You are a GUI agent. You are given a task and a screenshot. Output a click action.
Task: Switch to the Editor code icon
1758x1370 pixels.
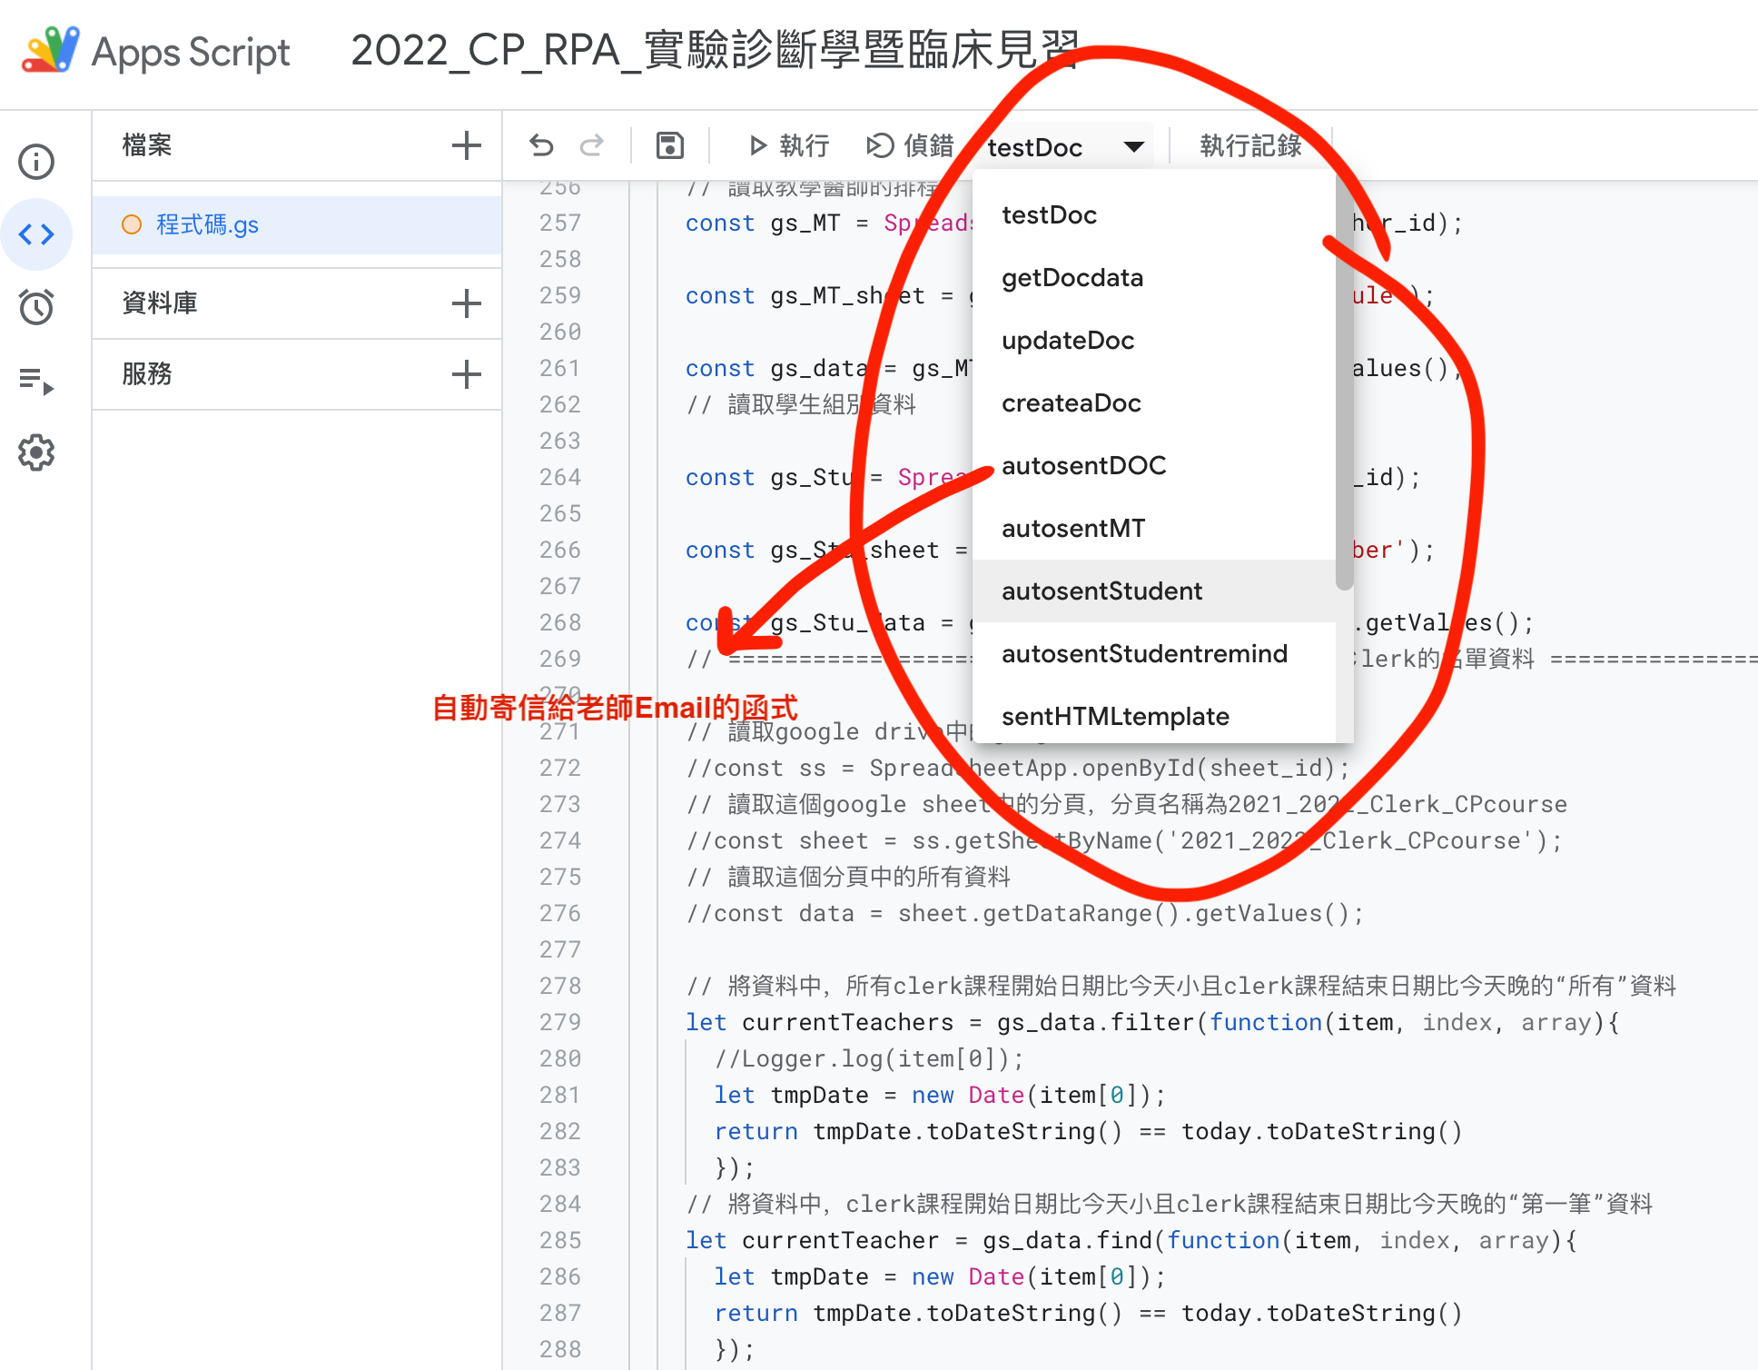point(36,234)
